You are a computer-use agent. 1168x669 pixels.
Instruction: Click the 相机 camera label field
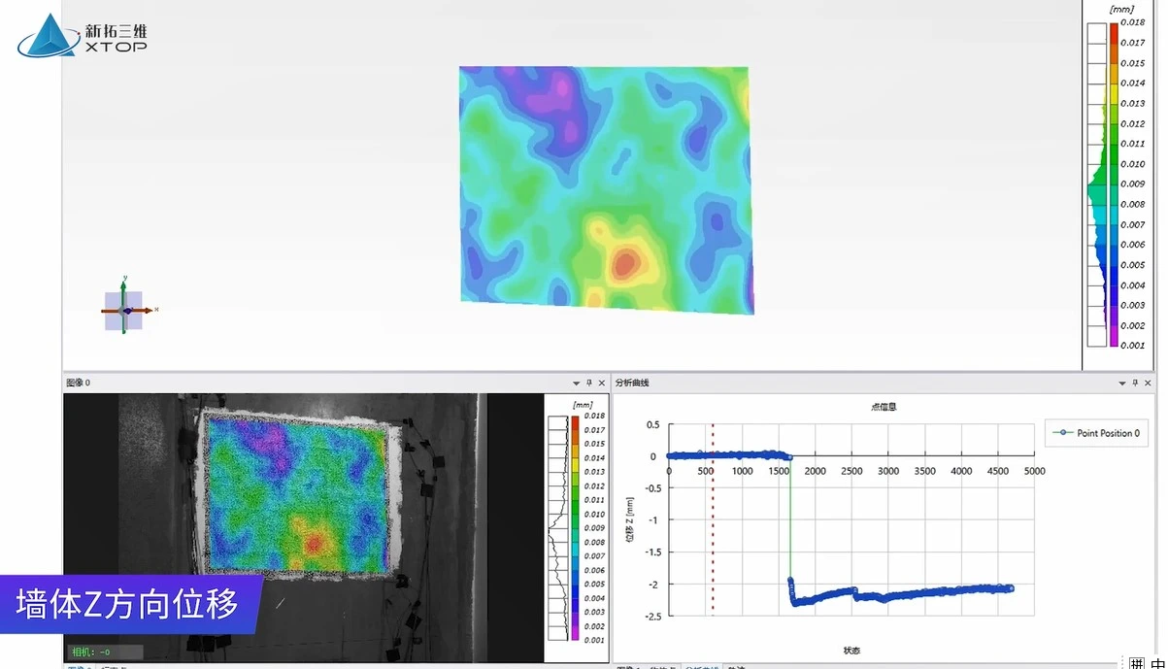tap(105, 652)
